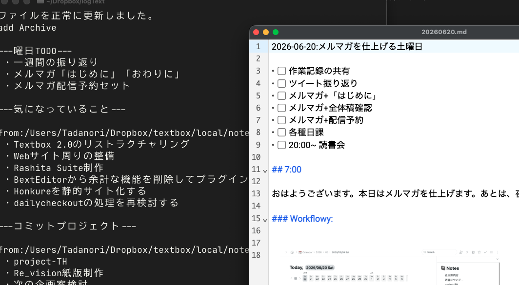
Task: Select day 20 in calendar strip
Action: tap(305, 278)
